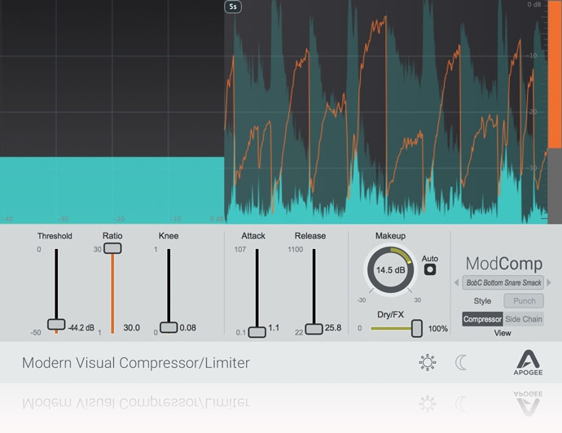Select next preset with right arrow
This screenshot has height=433, width=562.
point(549,282)
